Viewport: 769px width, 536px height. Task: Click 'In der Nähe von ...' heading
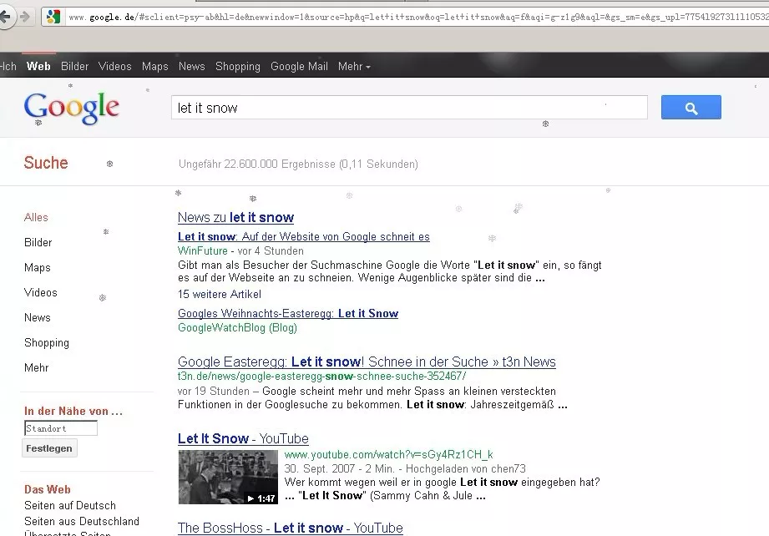coord(73,411)
